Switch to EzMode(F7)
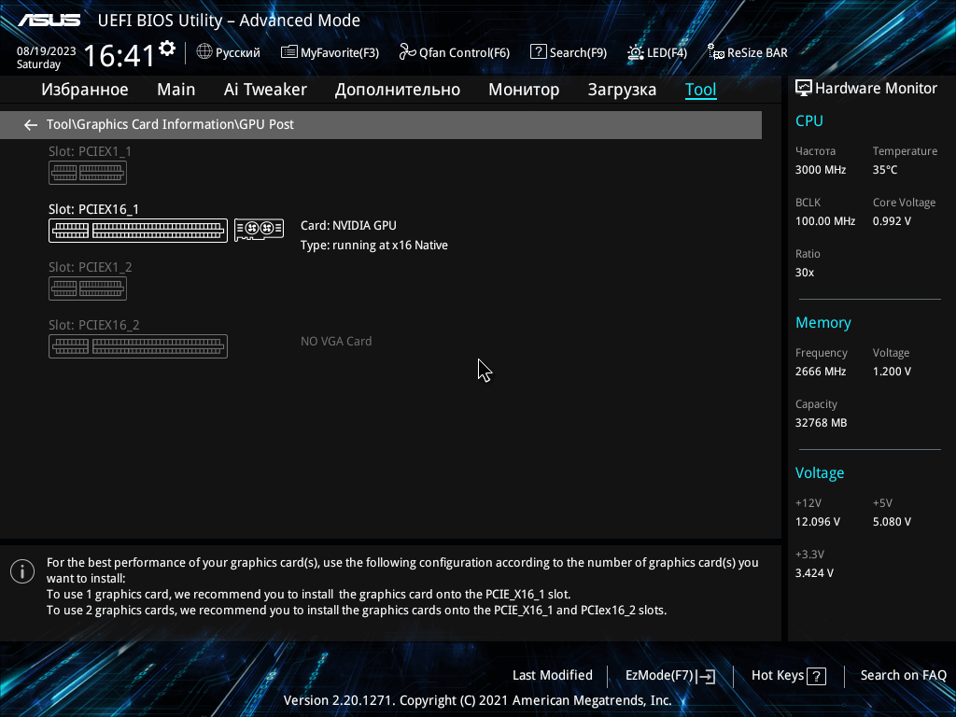956x717 pixels. coord(670,676)
